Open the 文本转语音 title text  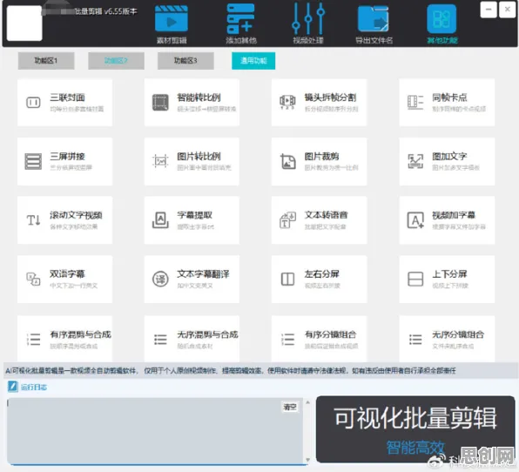[x=326, y=215]
